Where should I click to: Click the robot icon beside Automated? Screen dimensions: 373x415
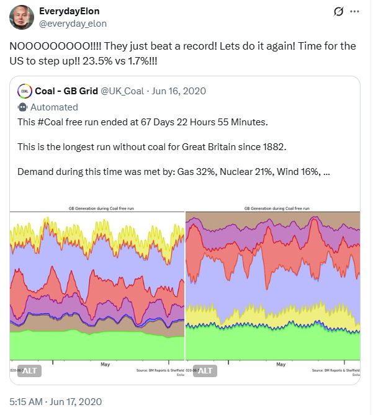pos(23,107)
